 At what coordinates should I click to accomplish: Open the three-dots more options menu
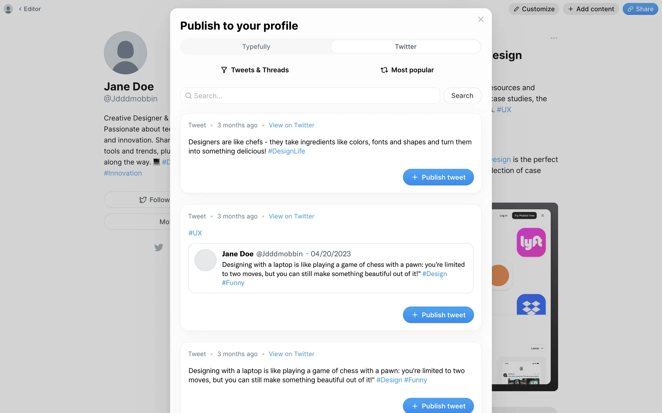click(x=554, y=38)
